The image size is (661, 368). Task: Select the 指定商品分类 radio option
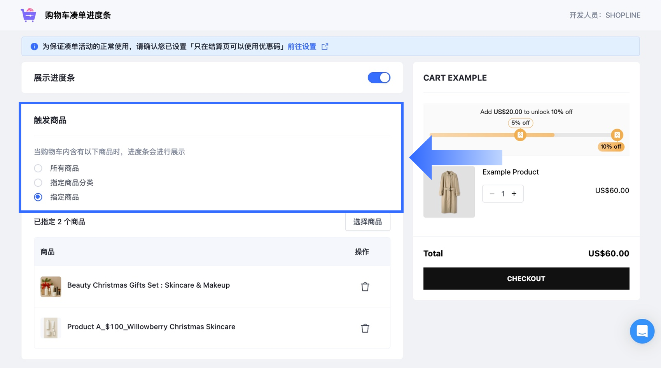[x=38, y=183]
